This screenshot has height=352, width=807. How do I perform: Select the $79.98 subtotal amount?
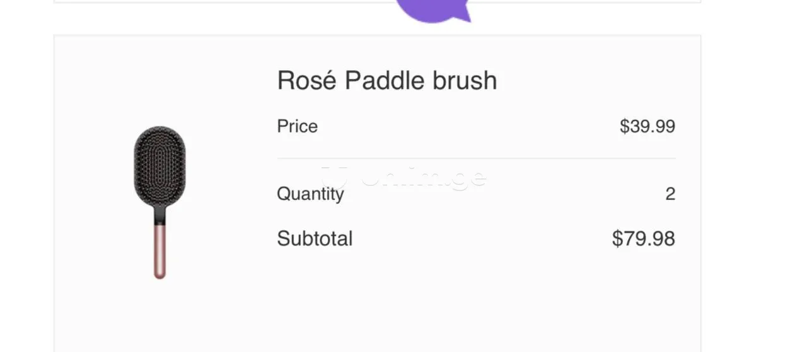click(x=643, y=238)
